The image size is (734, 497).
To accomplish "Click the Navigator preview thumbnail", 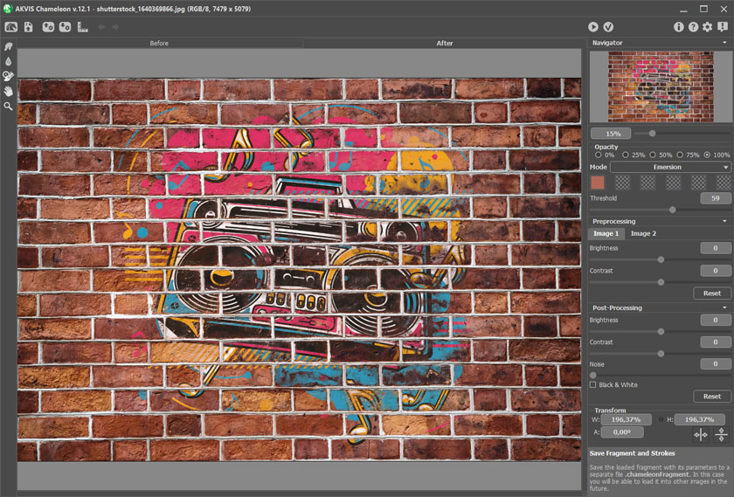I will click(x=661, y=86).
